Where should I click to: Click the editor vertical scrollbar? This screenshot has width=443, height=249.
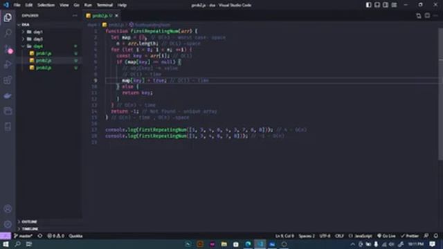coord(441,93)
